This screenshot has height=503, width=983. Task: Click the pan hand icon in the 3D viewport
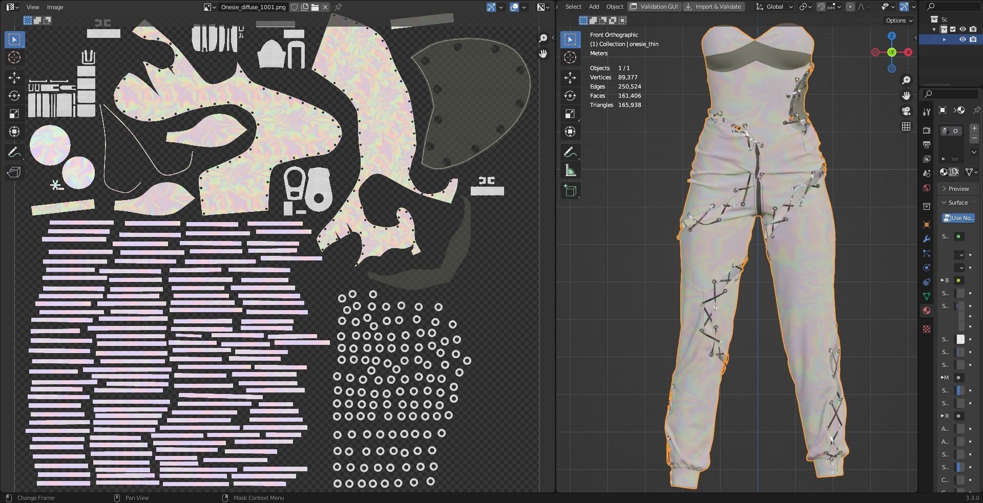(906, 96)
